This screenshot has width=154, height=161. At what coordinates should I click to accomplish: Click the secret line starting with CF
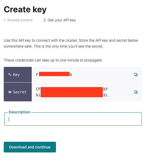pos(72,89)
